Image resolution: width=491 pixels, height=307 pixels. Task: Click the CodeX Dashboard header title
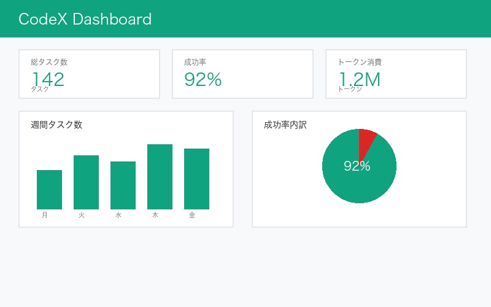click(x=85, y=19)
